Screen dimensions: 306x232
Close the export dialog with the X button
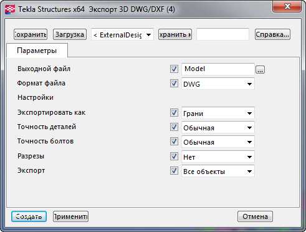287,7
